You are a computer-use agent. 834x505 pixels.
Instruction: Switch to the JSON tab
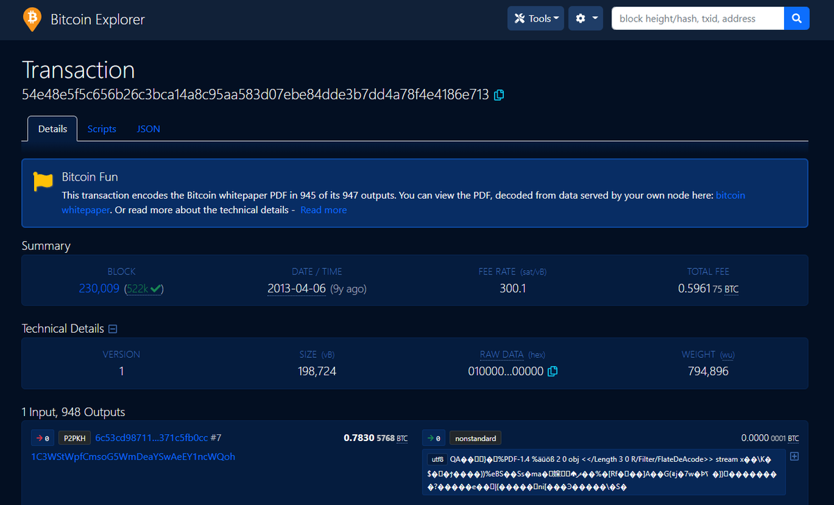[x=148, y=129]
